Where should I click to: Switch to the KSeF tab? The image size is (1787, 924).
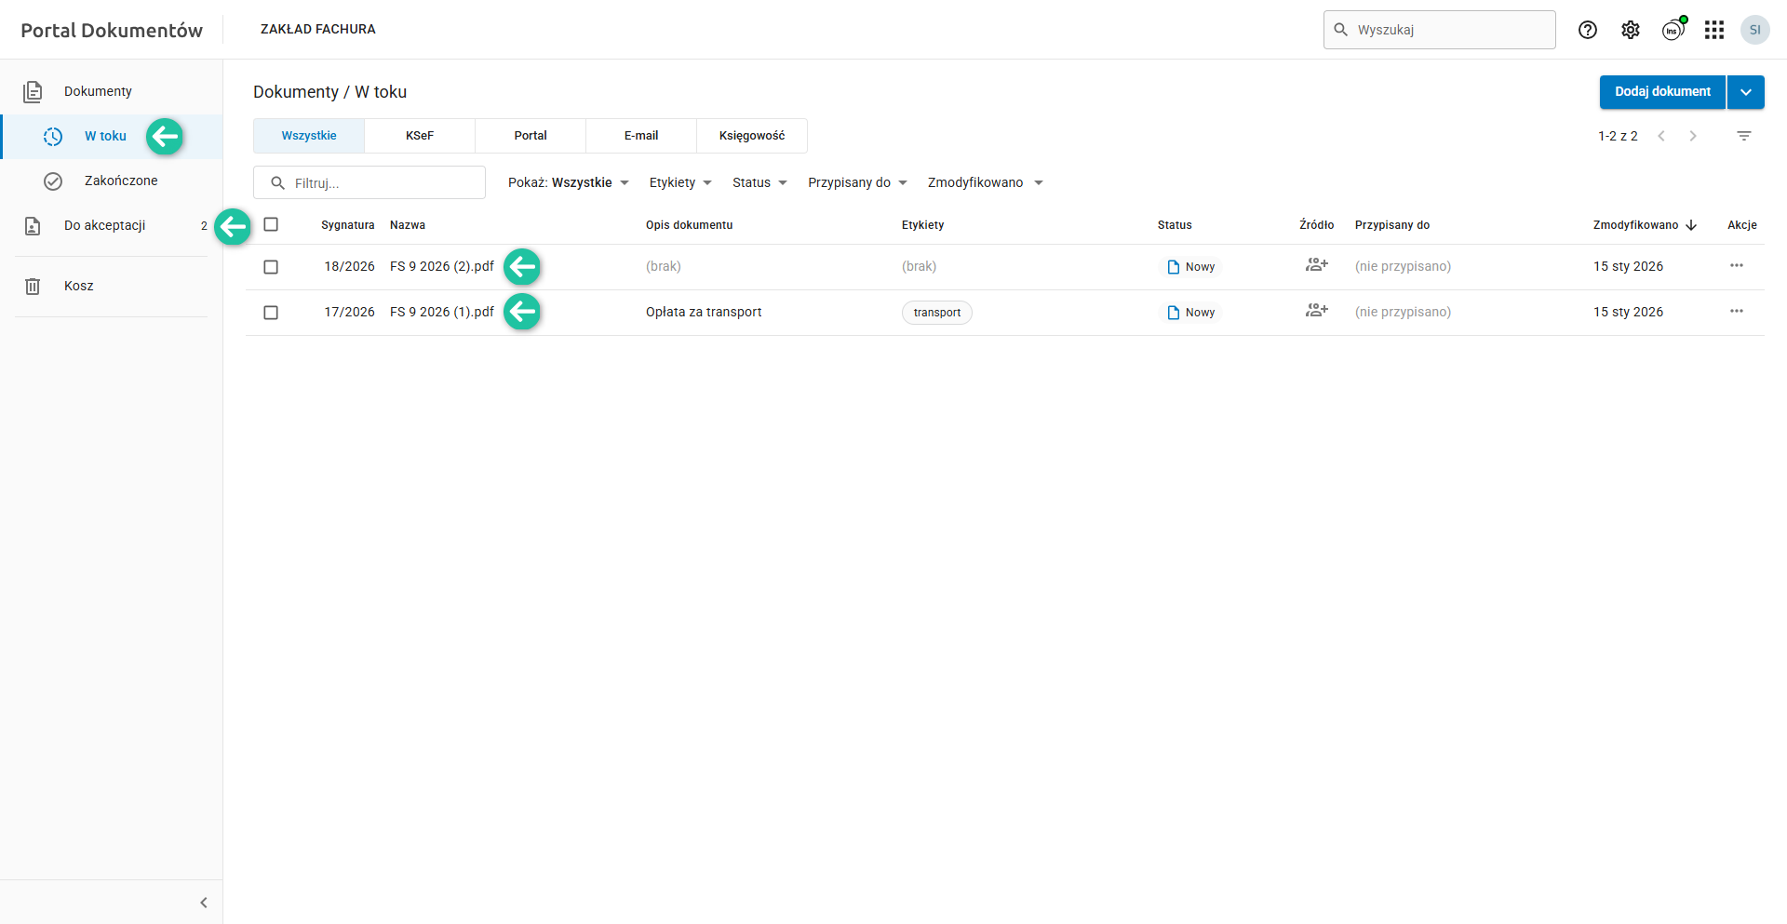pos(420,136)
